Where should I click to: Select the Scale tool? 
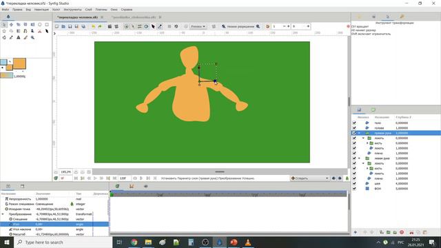[x=19, y=25]
